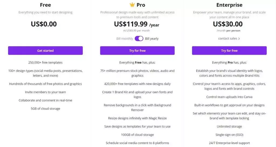Image resolution: width=276 pixels, height=147 pixels.
Task: Click the contact sales chevron arrow
Action: [x=239, y=39]
